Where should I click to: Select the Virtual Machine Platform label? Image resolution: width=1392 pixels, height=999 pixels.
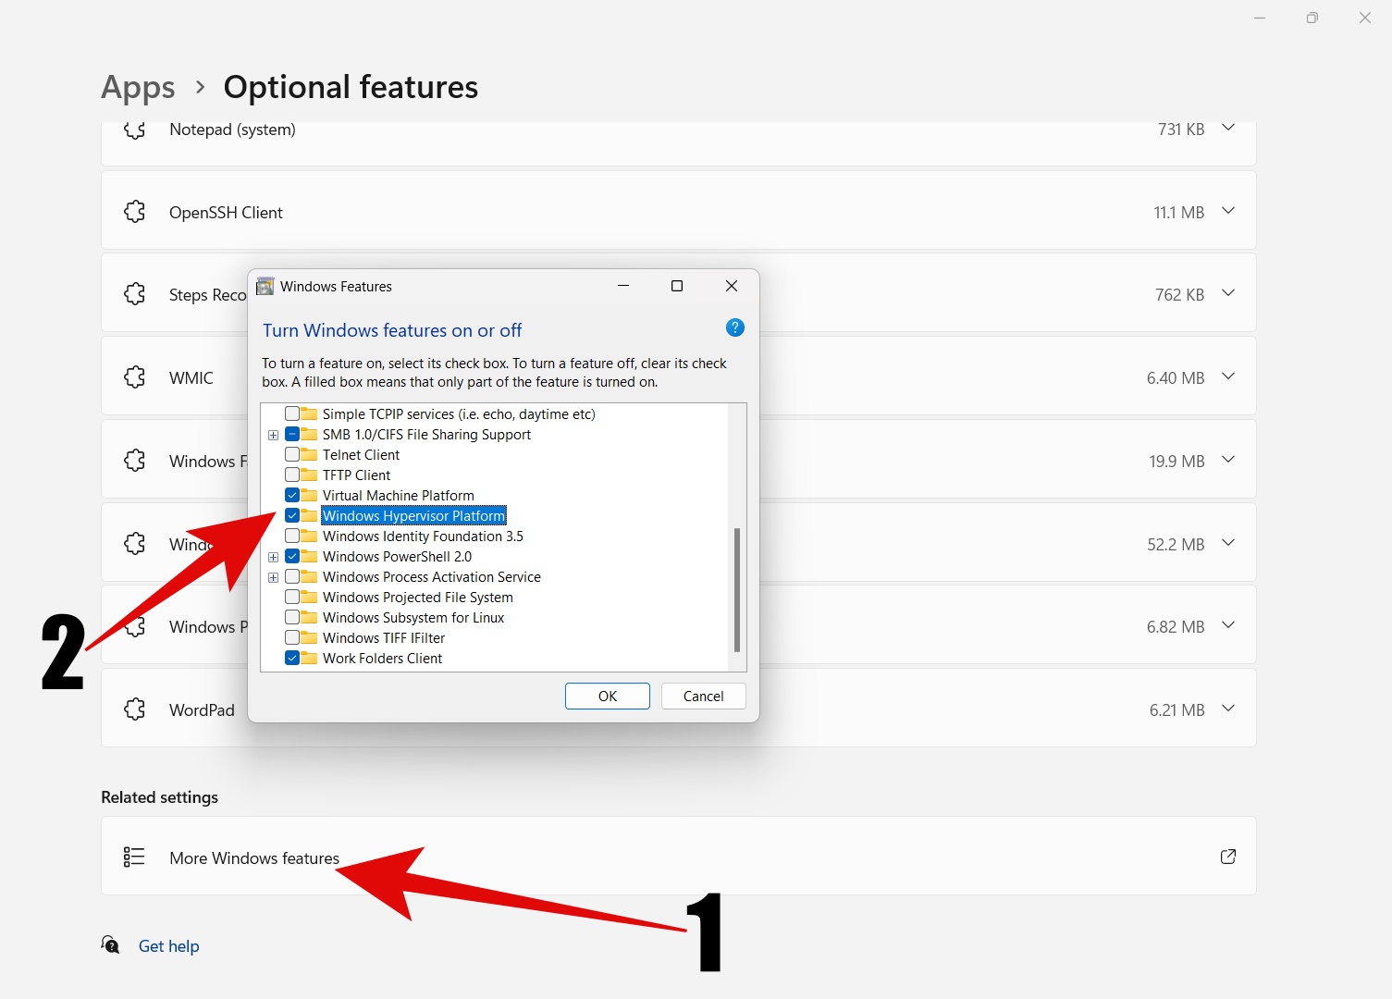[399, 495]
